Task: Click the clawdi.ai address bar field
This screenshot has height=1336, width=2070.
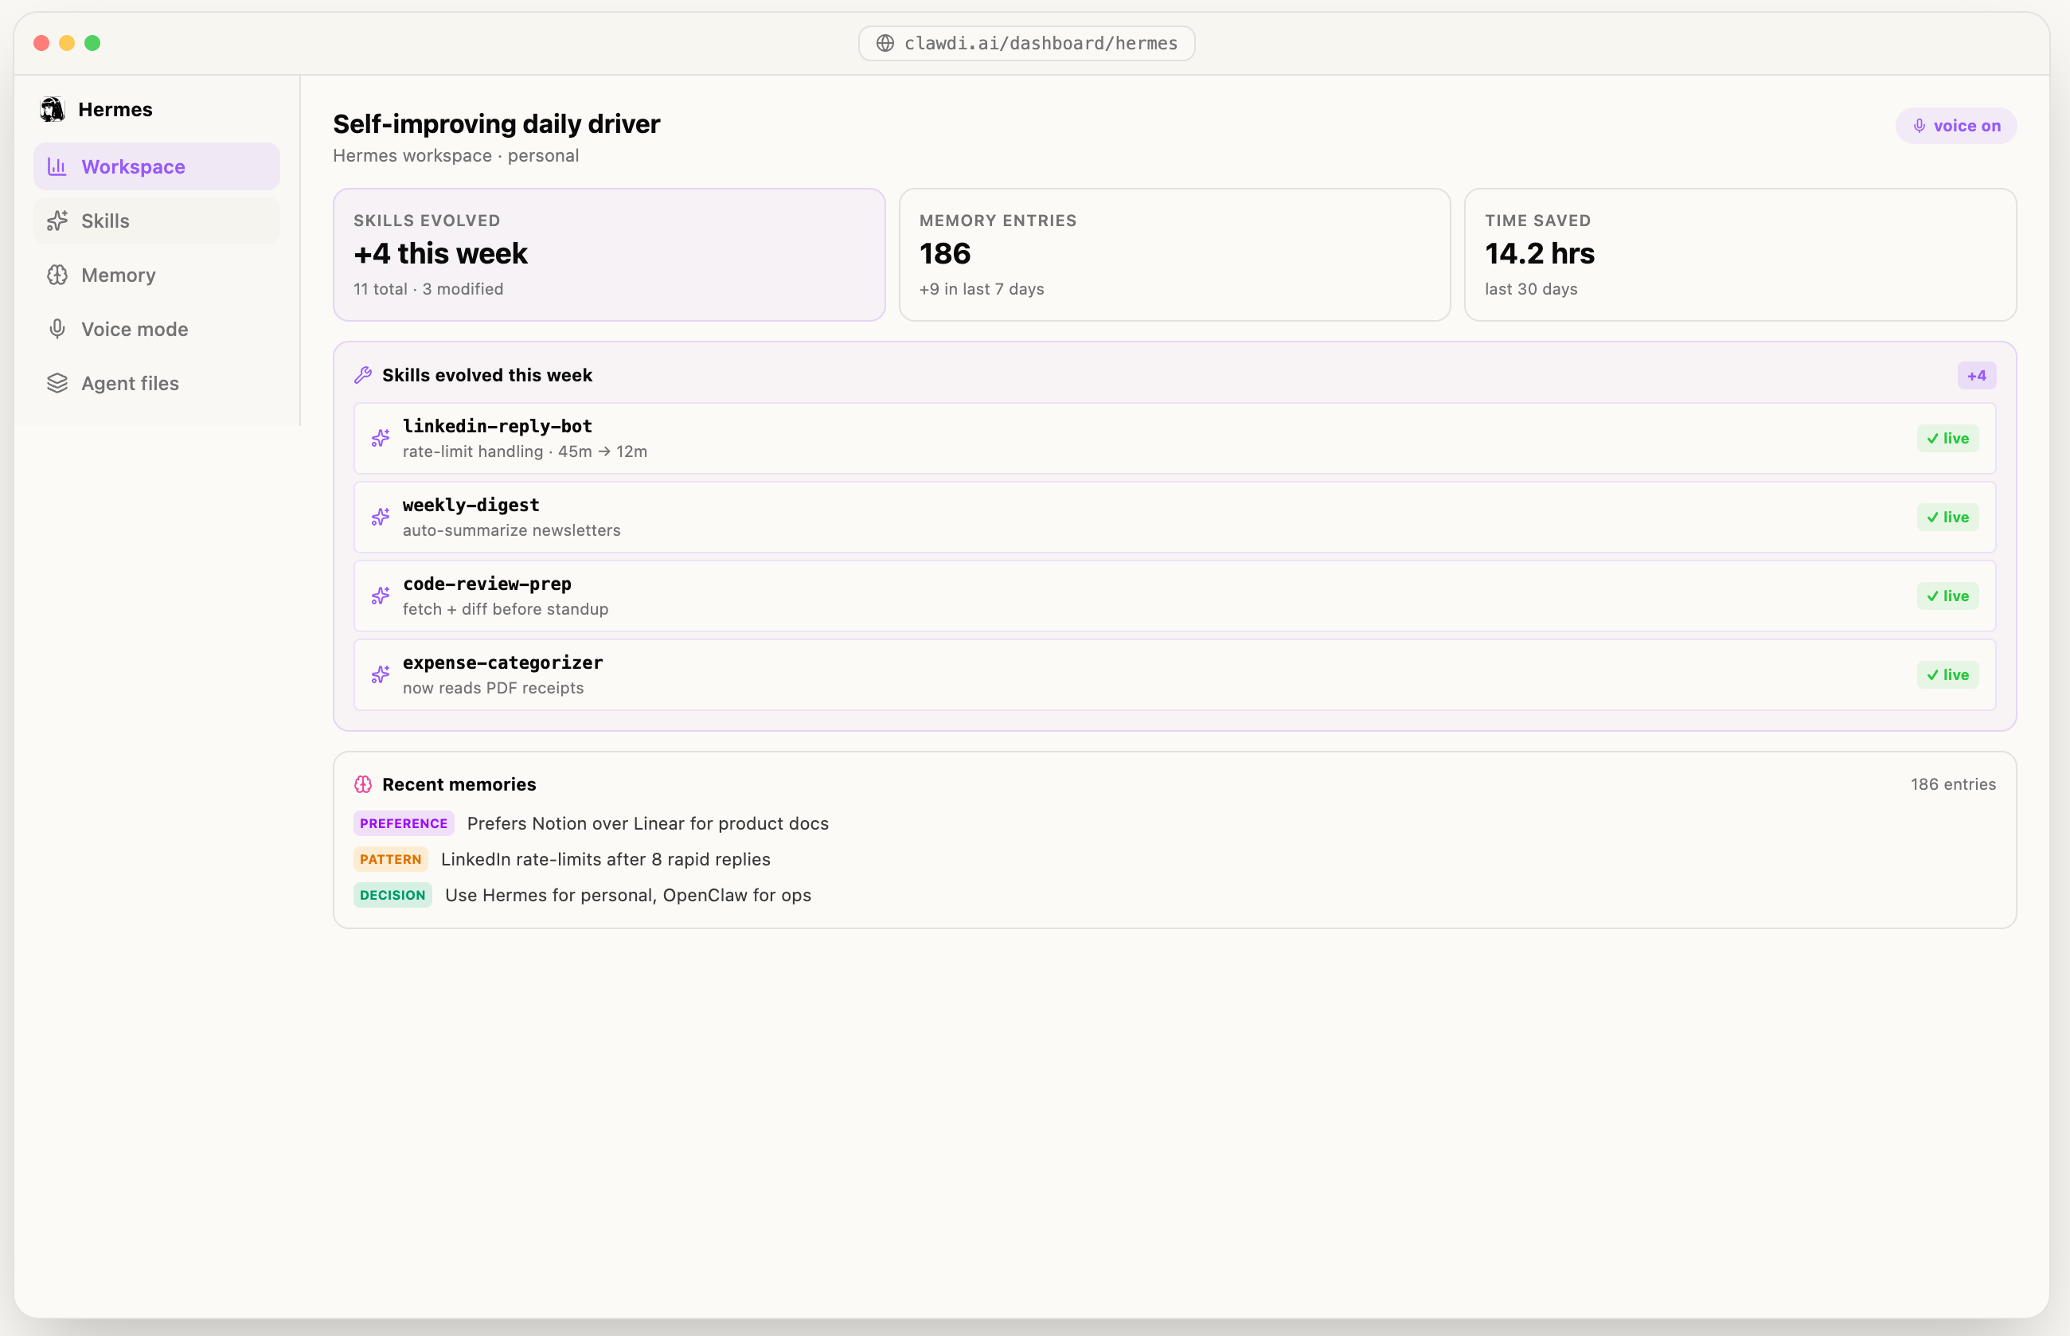Action: (x=1039, y=43)
